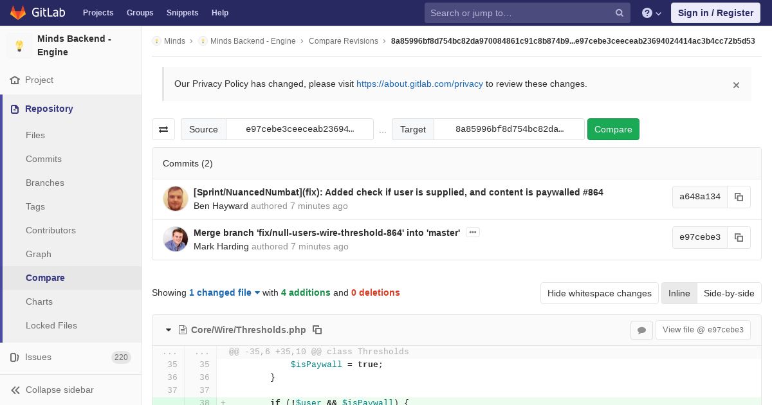Viewport: 772px width, 405px height.
Task: Click the search magnifier icon
Action: tap(620, 13)
